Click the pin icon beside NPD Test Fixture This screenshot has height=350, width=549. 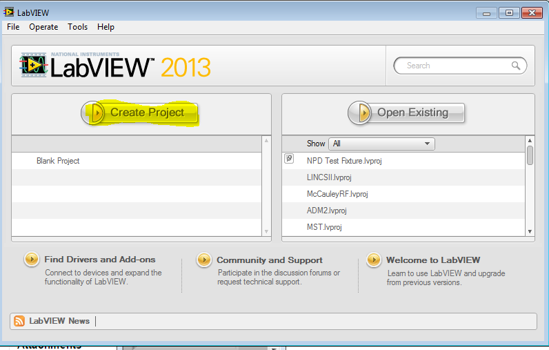[289, 158]
